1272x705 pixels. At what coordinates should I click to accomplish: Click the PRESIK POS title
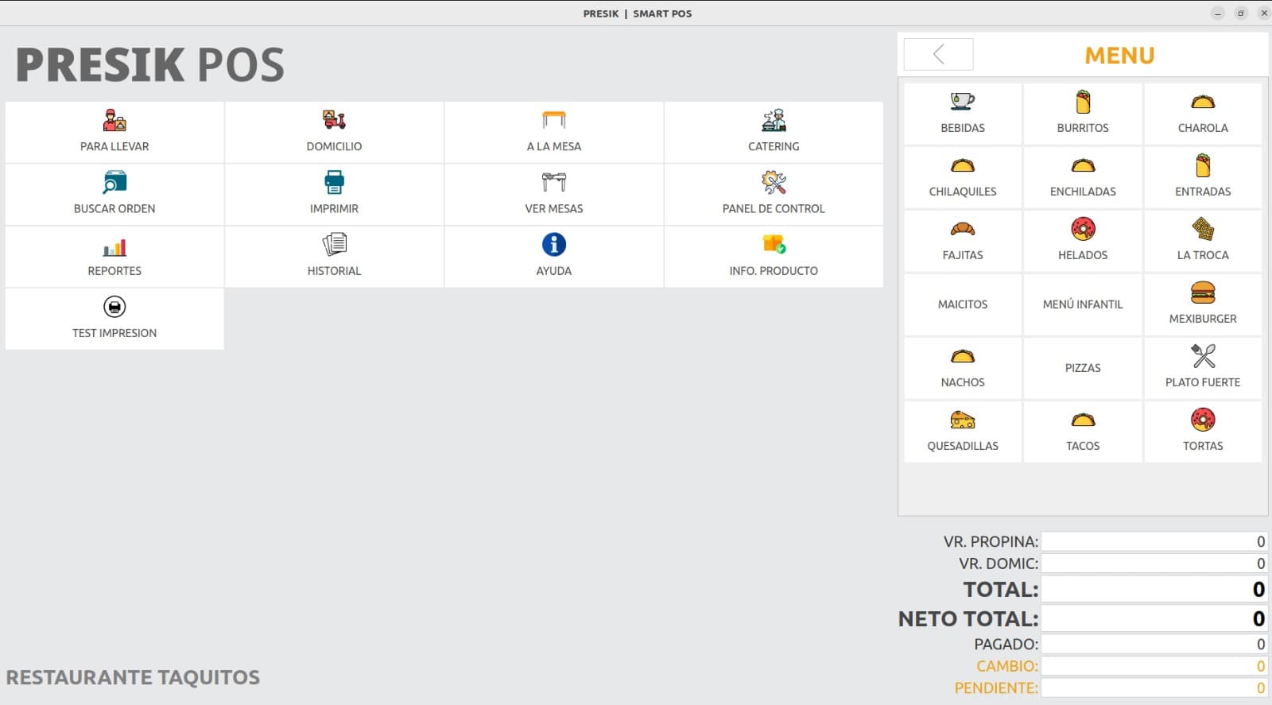(x=150, y=65)
